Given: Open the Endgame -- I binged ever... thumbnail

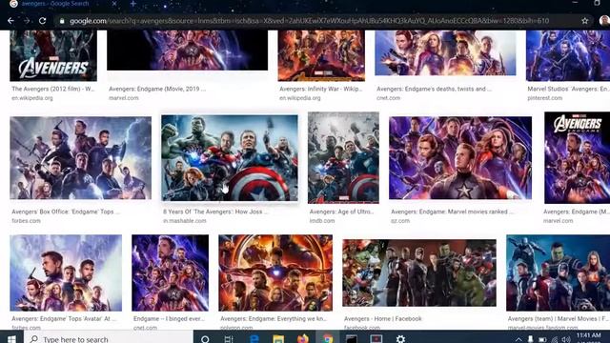Looking at the screenshot, I should click(170, 272).
